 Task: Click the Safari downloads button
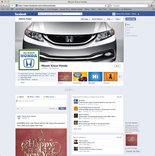pos(152,6)
